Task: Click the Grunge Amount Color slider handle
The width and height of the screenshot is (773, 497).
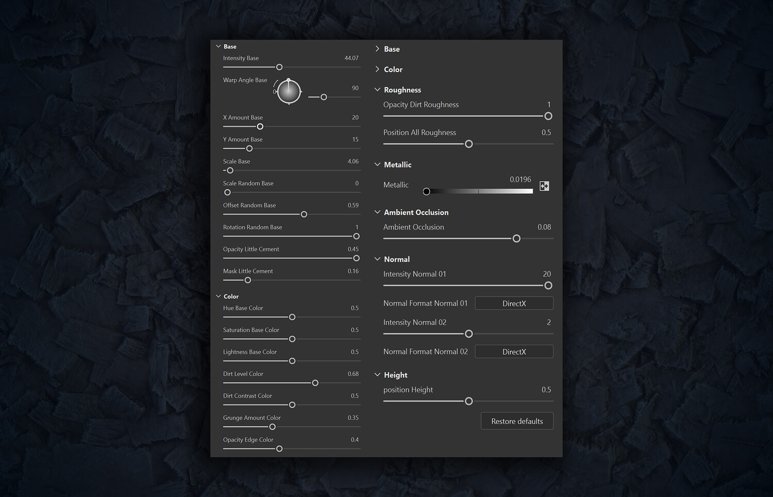Action: click(273, 427)
